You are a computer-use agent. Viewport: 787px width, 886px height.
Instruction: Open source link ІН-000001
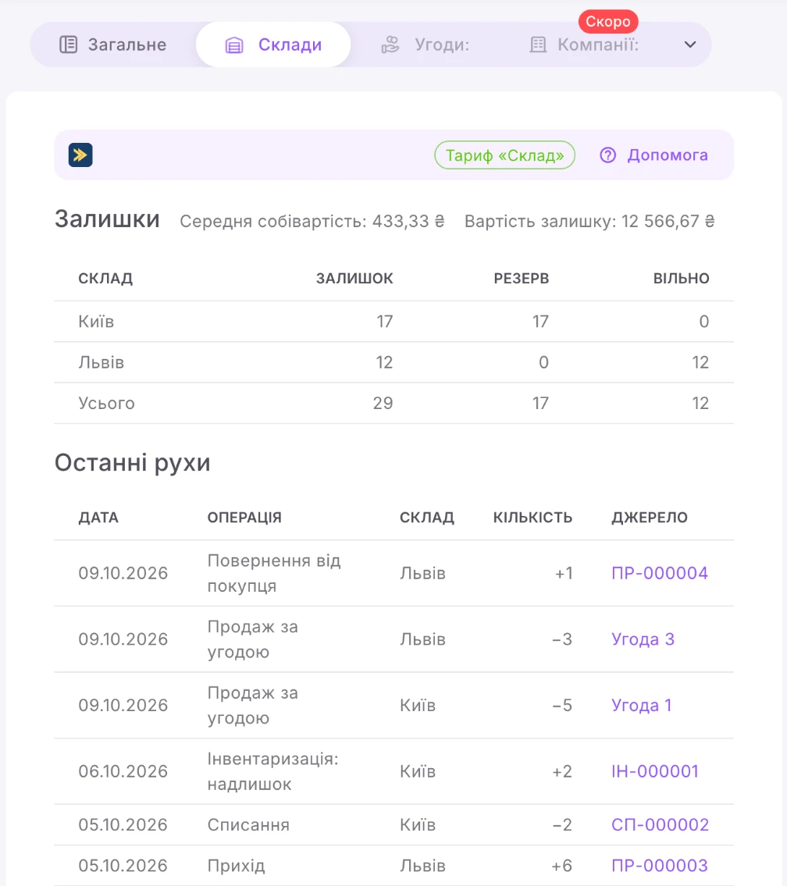coord(655,771)
